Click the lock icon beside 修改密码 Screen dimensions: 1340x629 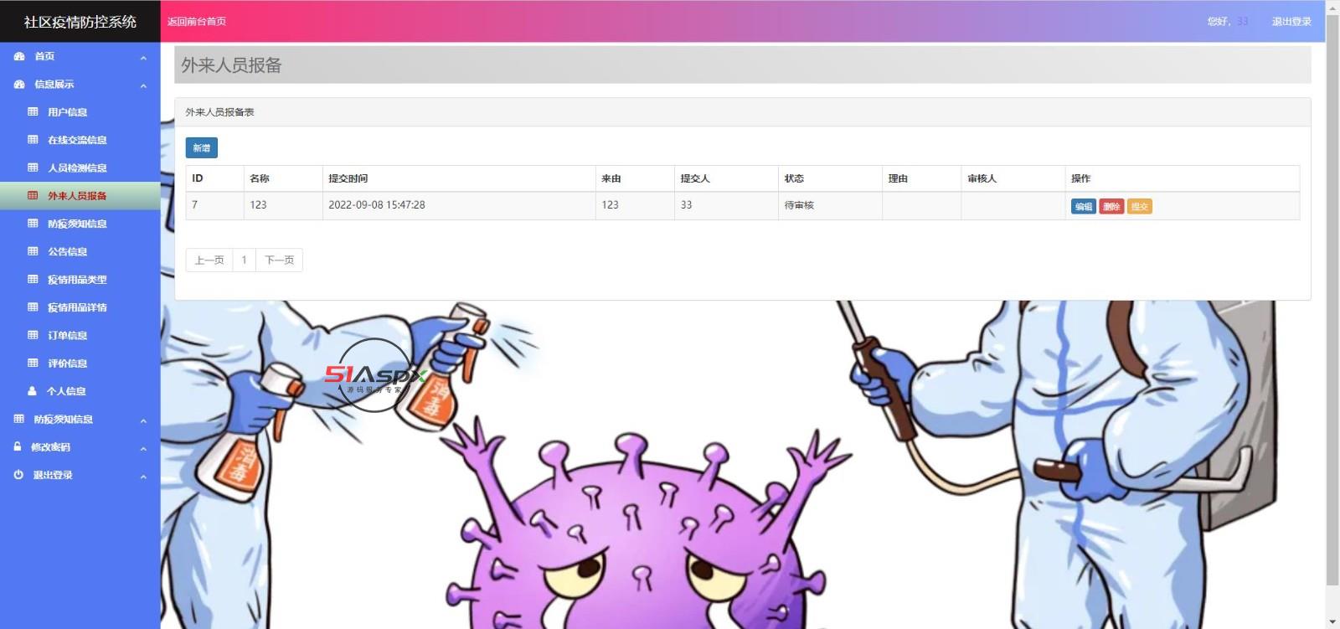[18, 446]
